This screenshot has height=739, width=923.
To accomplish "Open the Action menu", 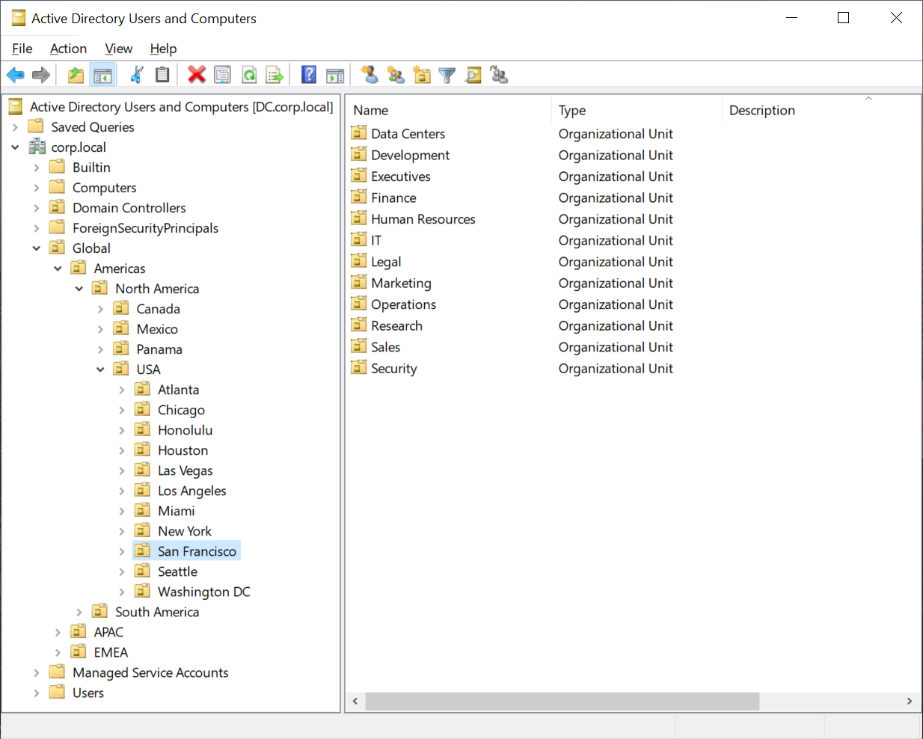I will (x=68, y=49).
